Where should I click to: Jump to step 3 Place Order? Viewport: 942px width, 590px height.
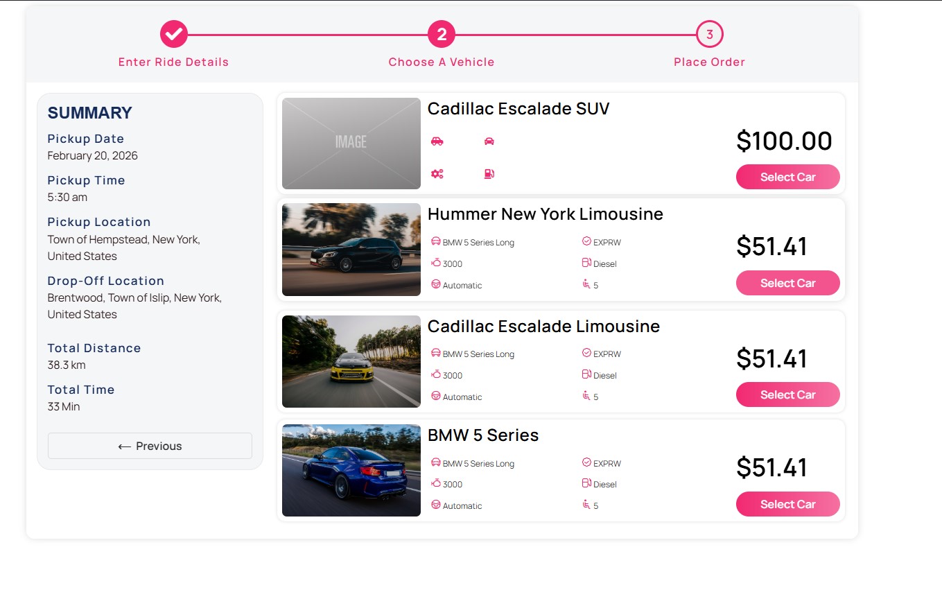coord(709,34)
